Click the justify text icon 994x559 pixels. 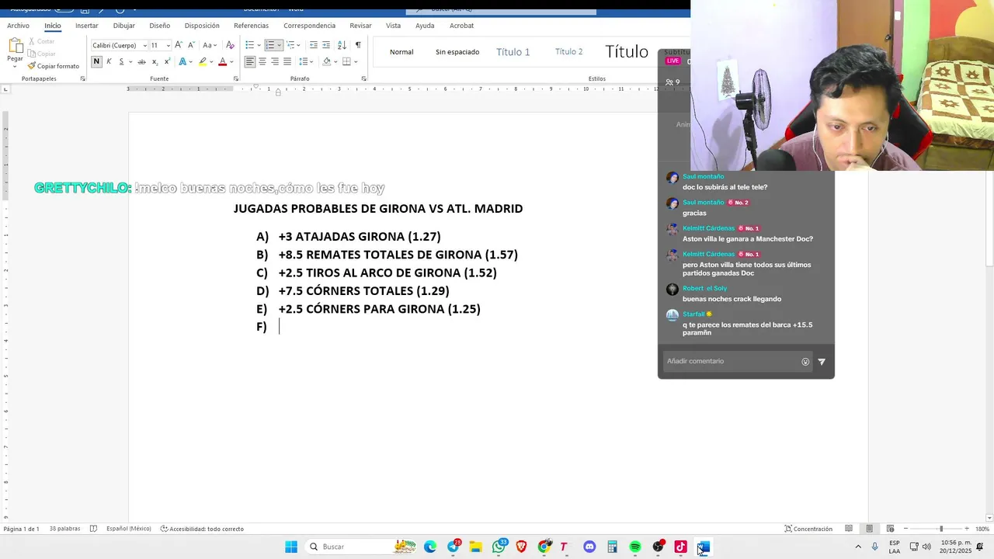coord(287,61)
